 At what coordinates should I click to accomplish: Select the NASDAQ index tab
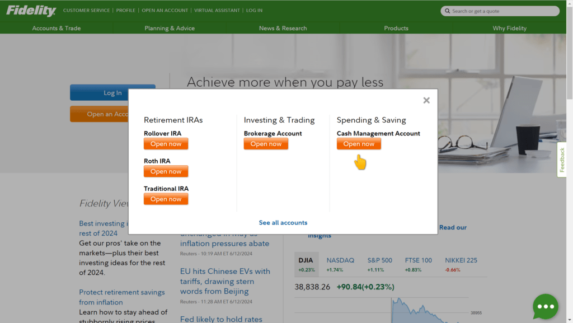(340, 265)
